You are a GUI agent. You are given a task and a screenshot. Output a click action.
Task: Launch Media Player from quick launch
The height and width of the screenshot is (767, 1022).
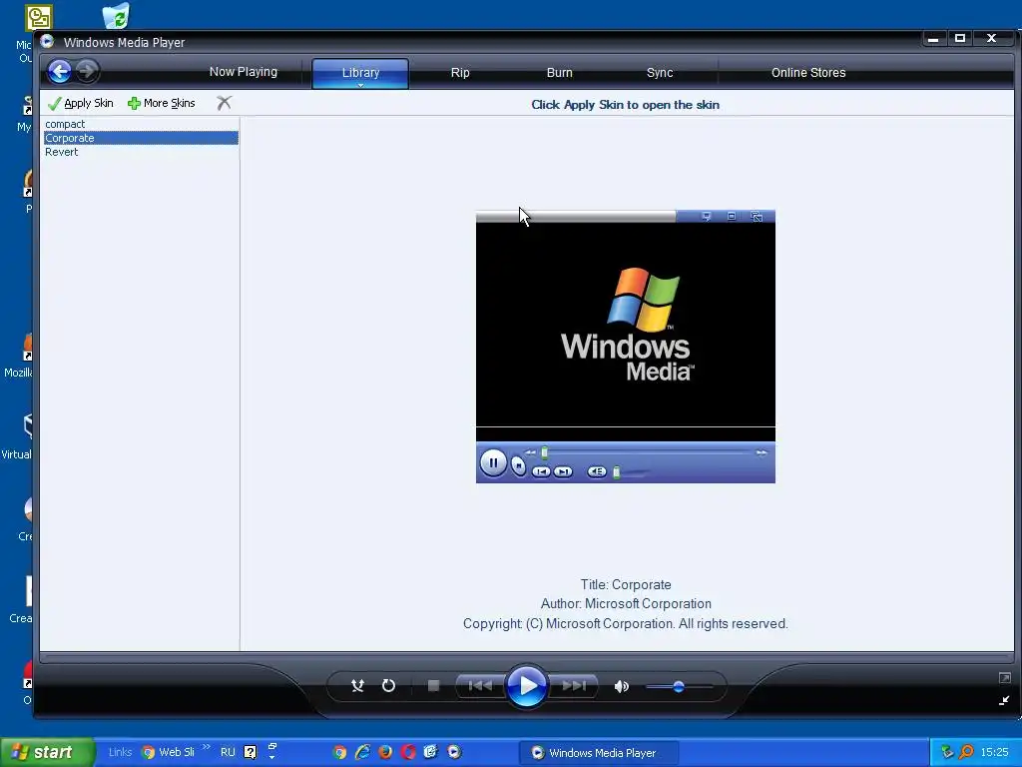coord(454,752)
